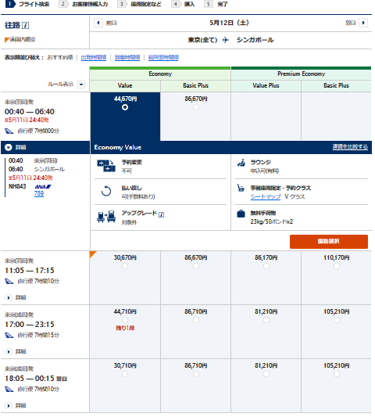
Task: Select 30,670円 Value fare for 11:05 flight
Action: point(125,266)
